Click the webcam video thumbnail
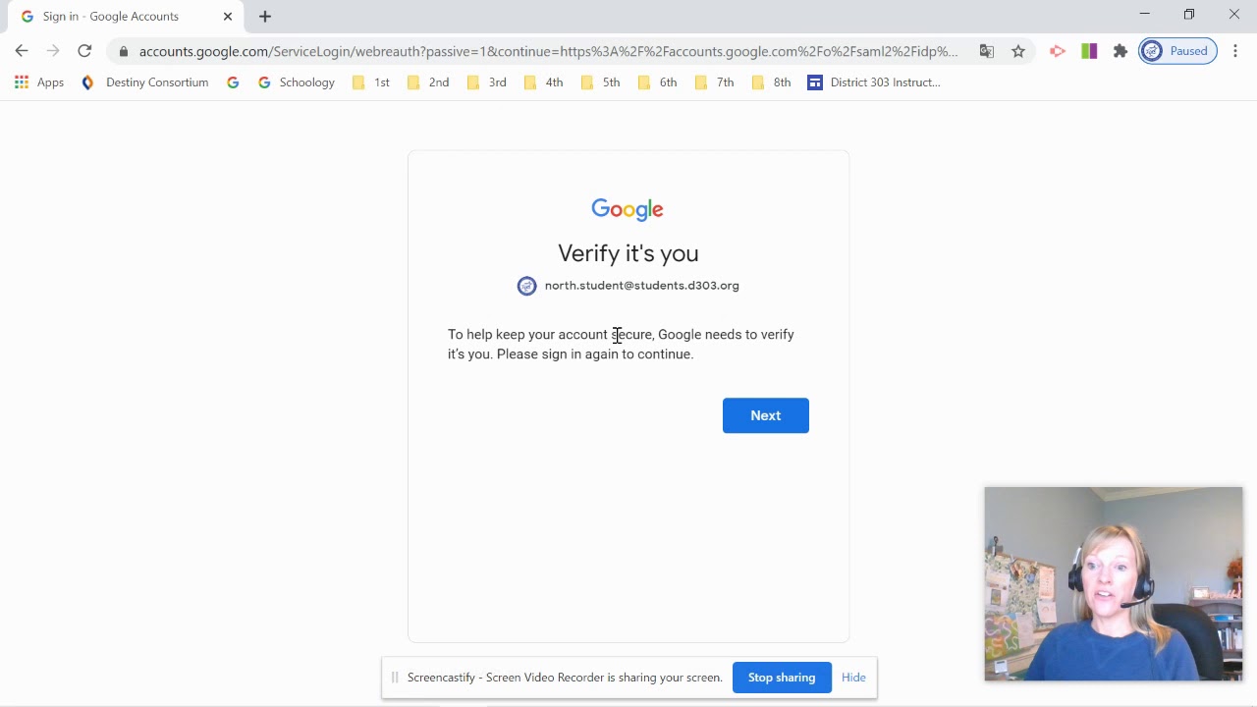This screenshot has height=707, width=1257. pos(1114,583)
